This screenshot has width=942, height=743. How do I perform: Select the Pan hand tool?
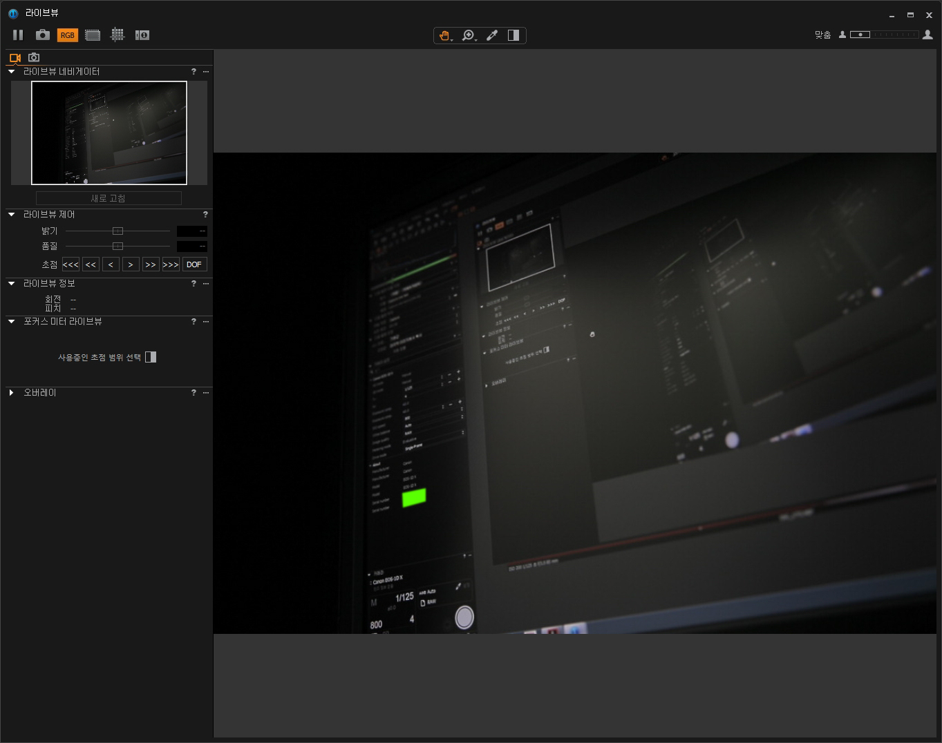[x=444, y=35]
